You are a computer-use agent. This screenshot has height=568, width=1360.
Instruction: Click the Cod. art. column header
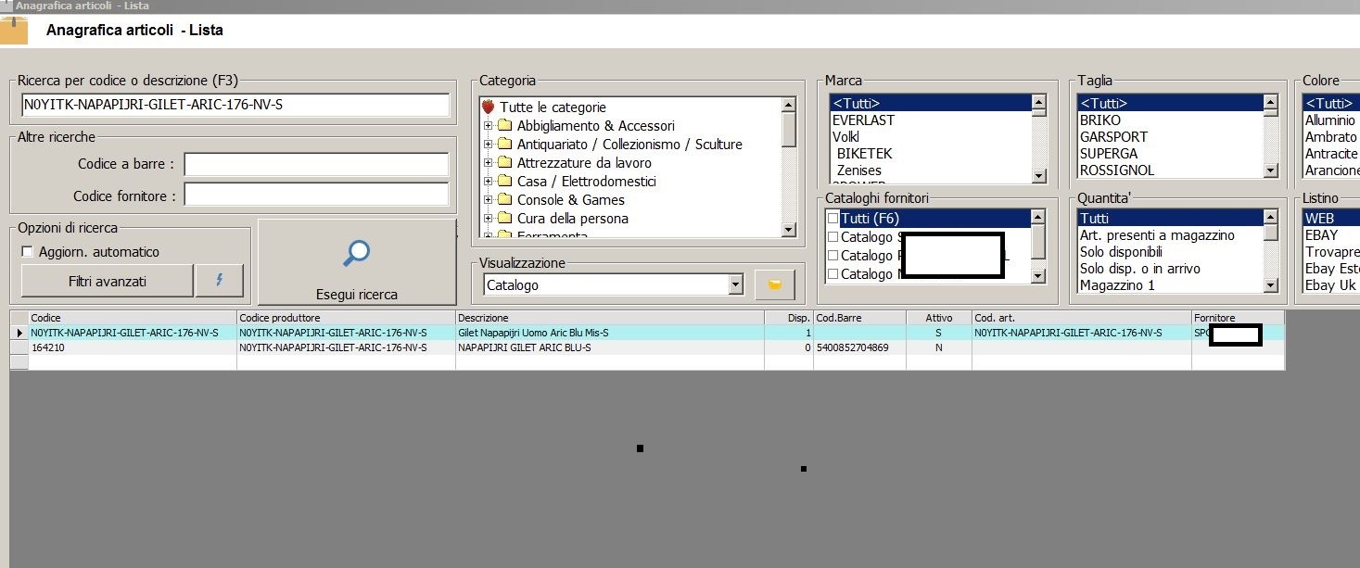pyautogui.click(x=1082, y=318)
